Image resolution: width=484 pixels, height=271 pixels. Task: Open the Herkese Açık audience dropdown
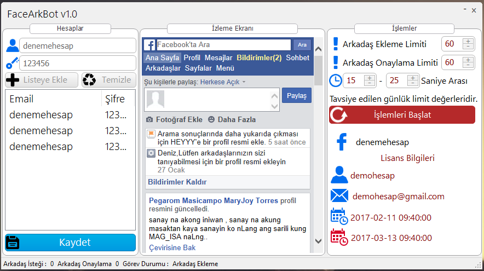coord(223,82)
